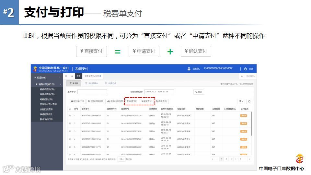Open 税费单查询/支付 in the sidebar
The height and width of the screenshot is (175, 311).
point(48,89)
